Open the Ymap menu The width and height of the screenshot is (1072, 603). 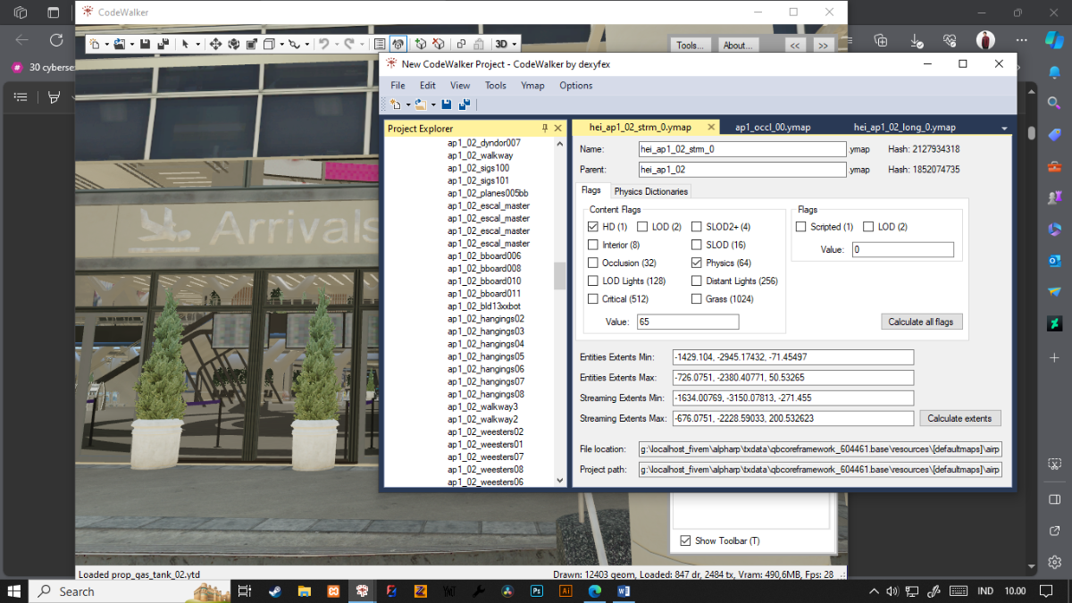tap(532, 86)
